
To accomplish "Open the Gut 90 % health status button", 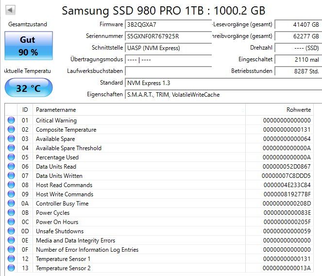I will tap(29, 46).
